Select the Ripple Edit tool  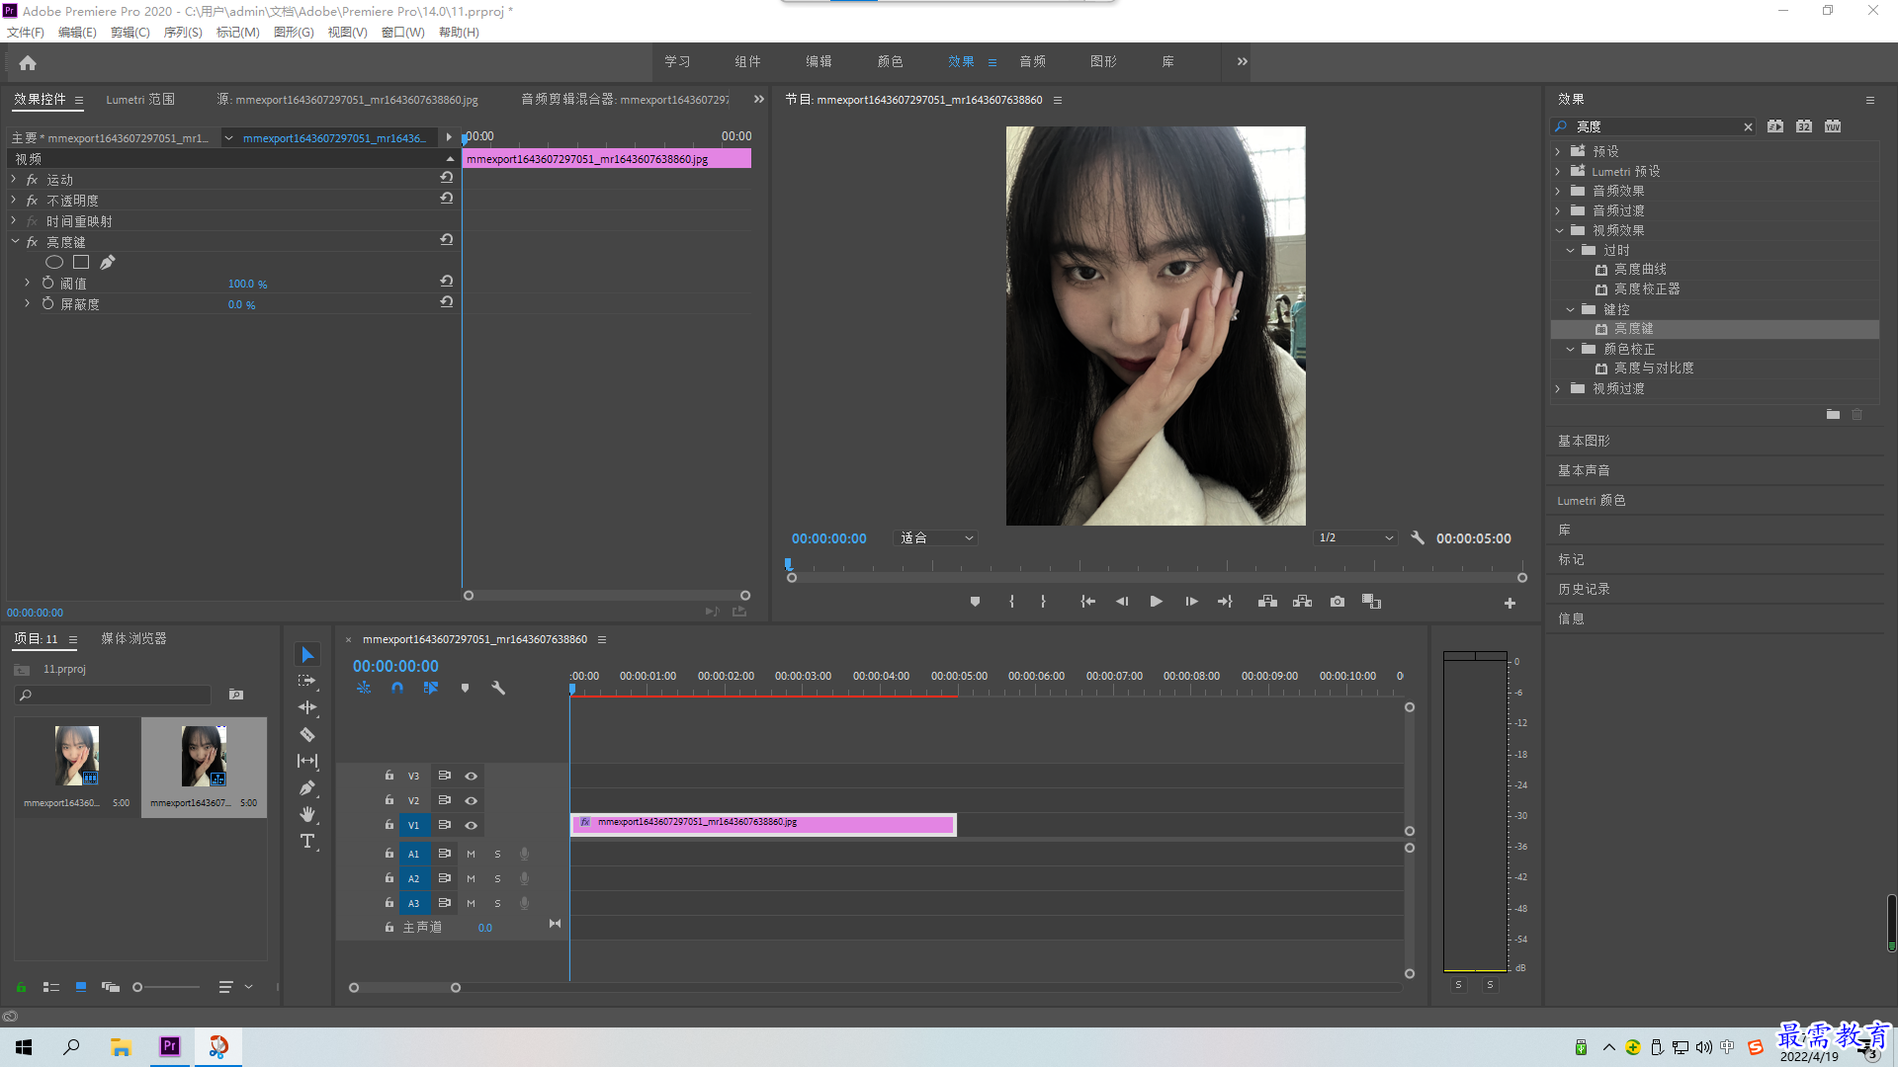pos(307,707)
